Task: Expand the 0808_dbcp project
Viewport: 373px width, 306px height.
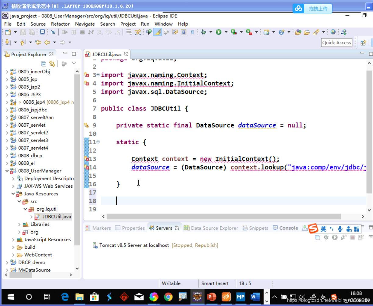Action: tap(7, 156)
